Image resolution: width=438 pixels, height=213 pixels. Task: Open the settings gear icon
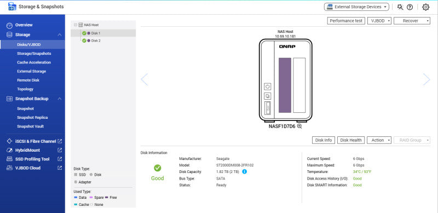click(426, 7)
